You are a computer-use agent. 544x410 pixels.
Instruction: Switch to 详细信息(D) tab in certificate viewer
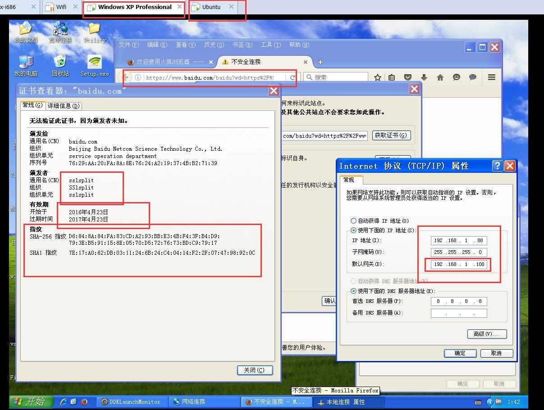(64, 106)
